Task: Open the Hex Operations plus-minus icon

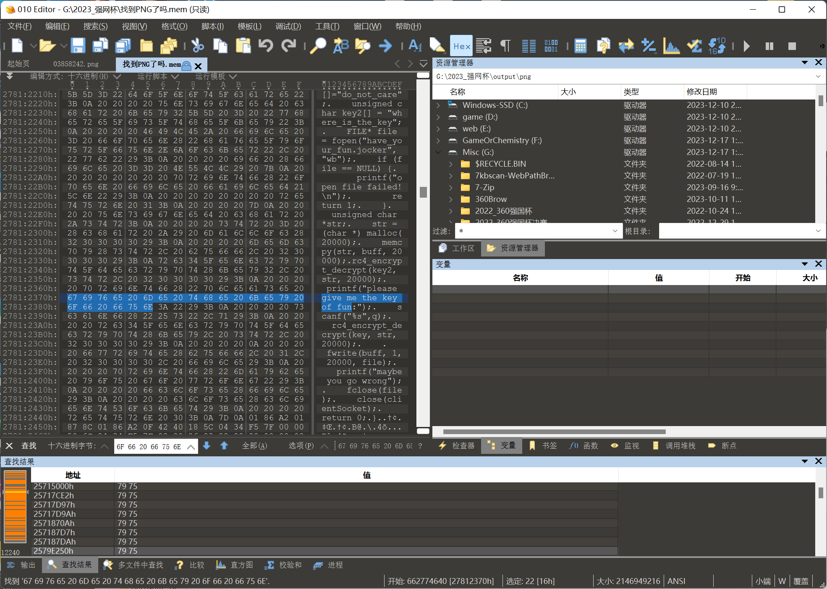Action: tap(649, 45)
